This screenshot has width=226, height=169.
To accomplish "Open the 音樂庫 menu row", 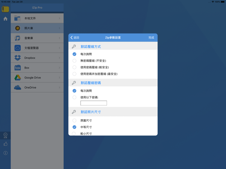I will (37, 38).
